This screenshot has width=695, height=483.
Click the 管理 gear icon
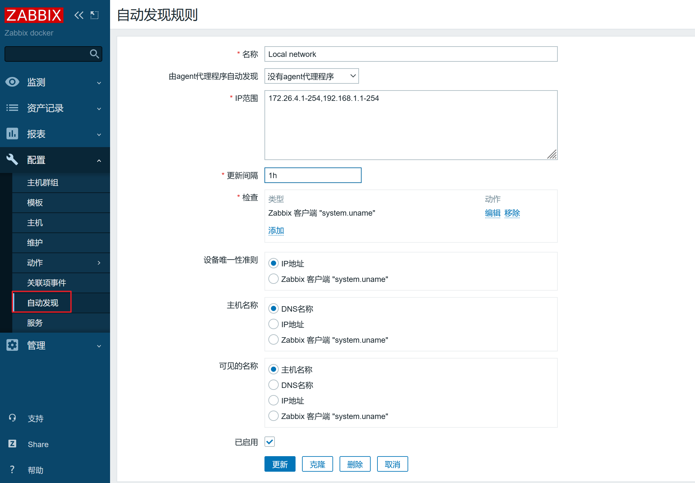coord(12,345)
